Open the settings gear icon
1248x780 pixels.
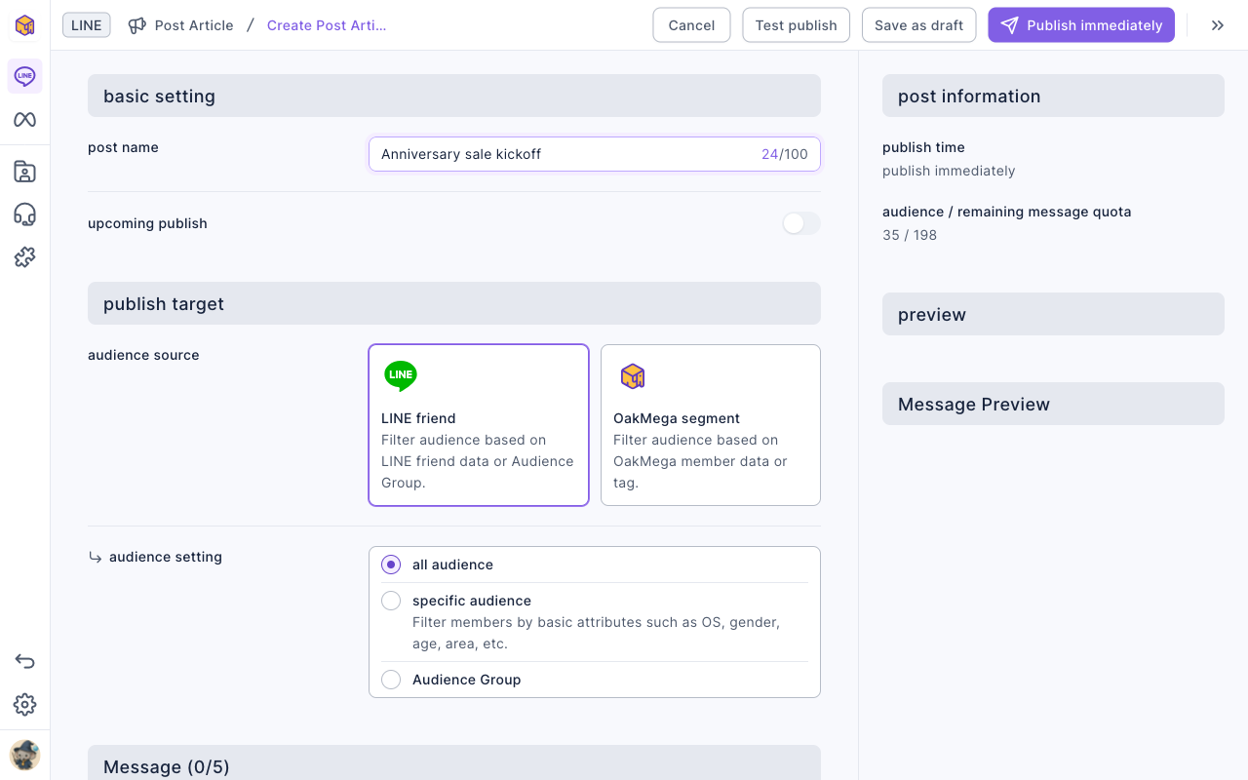pyautogui.click(x=24, y=704)
